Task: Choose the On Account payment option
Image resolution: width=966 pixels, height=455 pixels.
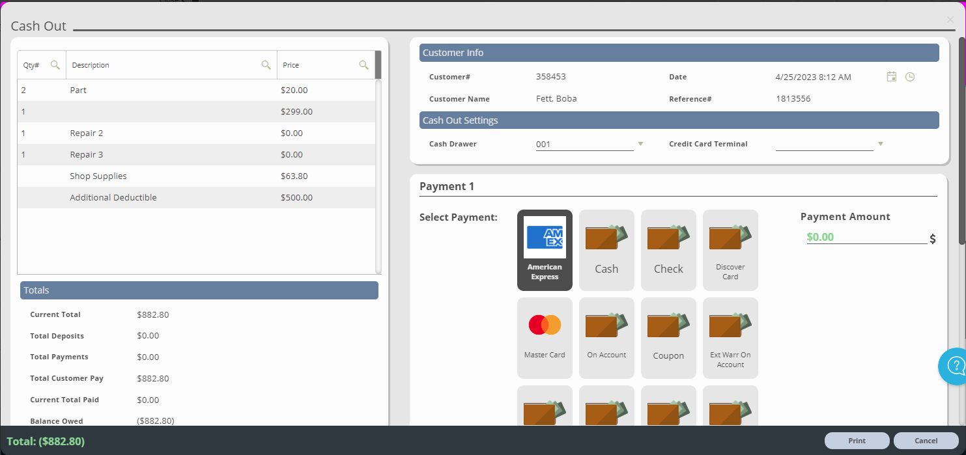Action: (x=606, y=338)
